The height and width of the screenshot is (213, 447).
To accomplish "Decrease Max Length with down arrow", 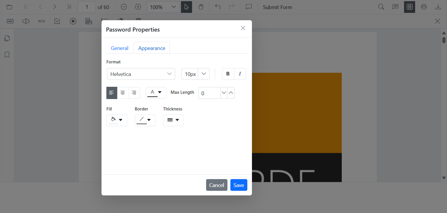I will point(224,93).
